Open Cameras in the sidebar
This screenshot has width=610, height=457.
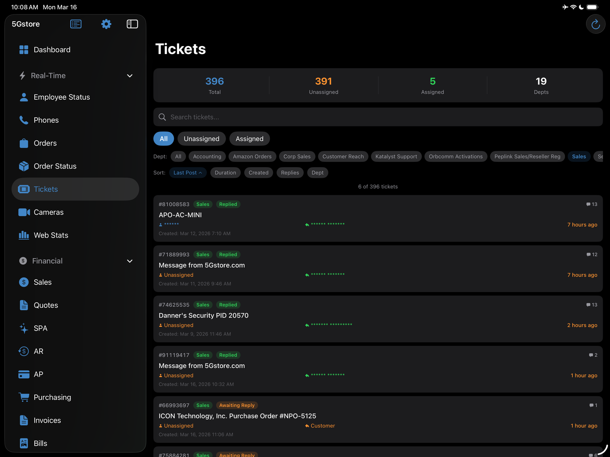[x=49, y=212]
